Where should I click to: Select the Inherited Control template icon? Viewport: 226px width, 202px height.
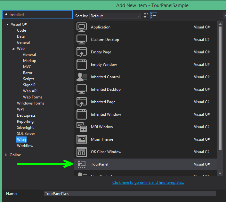(82, 77)
